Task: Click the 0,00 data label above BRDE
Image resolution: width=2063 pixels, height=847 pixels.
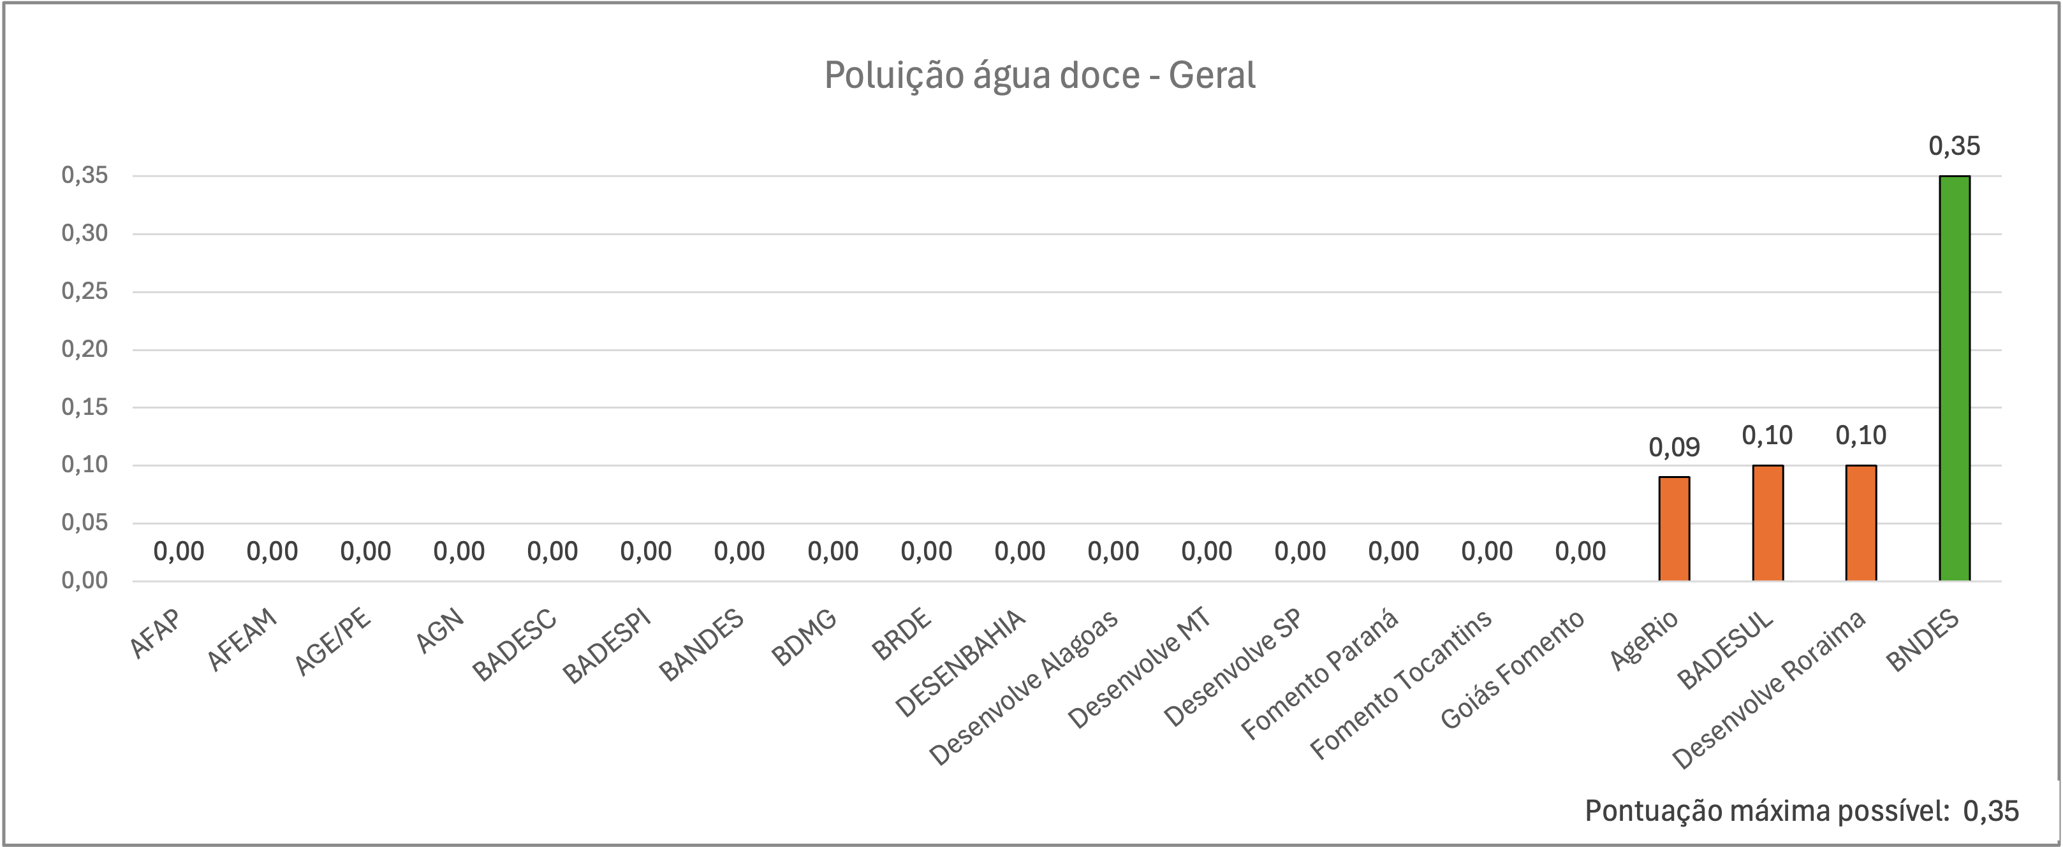Action: [x=926, y=551]
